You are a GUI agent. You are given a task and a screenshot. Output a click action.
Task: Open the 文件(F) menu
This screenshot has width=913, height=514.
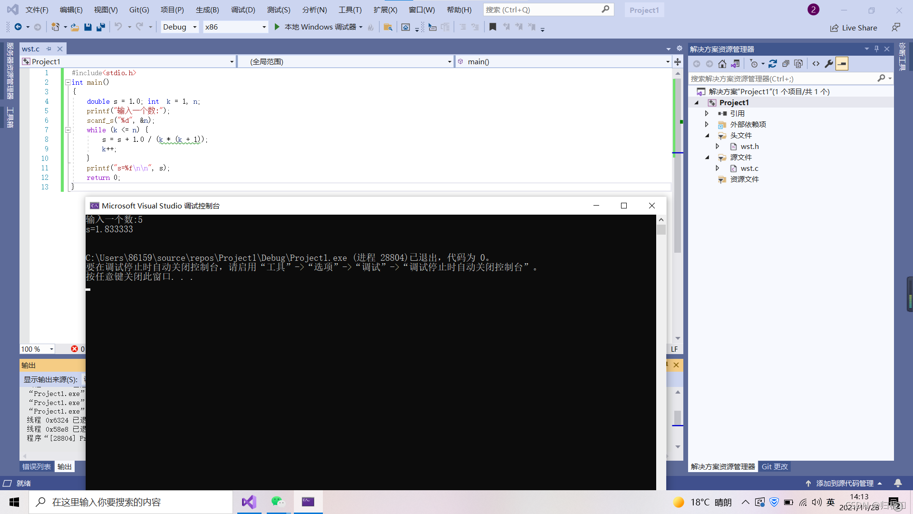click(36, 10)
